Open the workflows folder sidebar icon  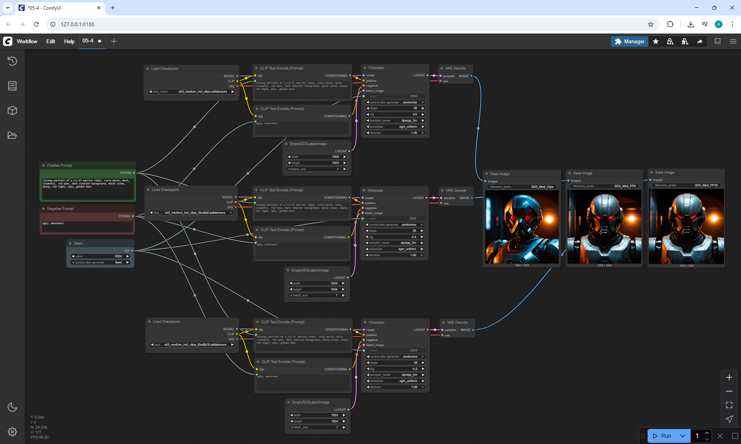12,135
